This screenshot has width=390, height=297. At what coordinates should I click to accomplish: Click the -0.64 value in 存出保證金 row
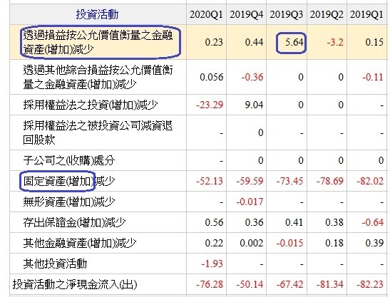click(373, 222)
